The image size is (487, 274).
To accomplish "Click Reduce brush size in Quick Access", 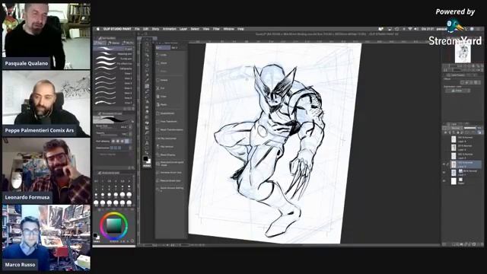I will coord(171,180).
